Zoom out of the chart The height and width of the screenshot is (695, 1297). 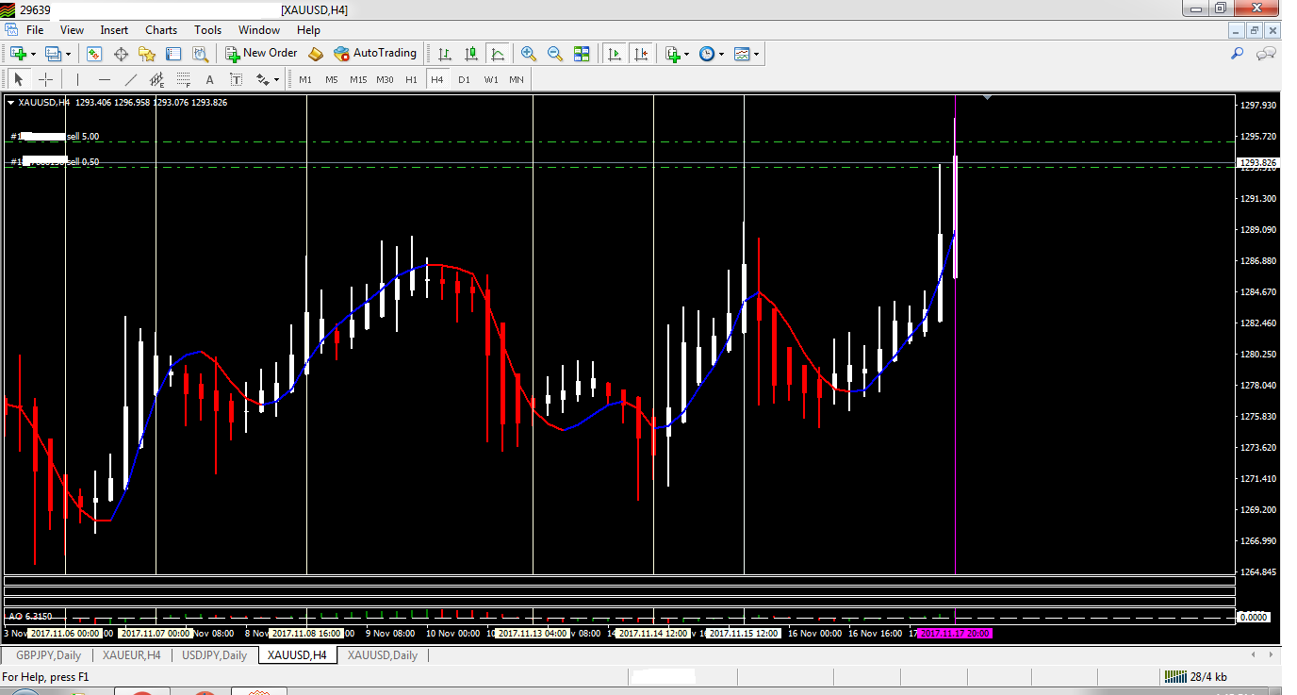[x=555, y=54]
